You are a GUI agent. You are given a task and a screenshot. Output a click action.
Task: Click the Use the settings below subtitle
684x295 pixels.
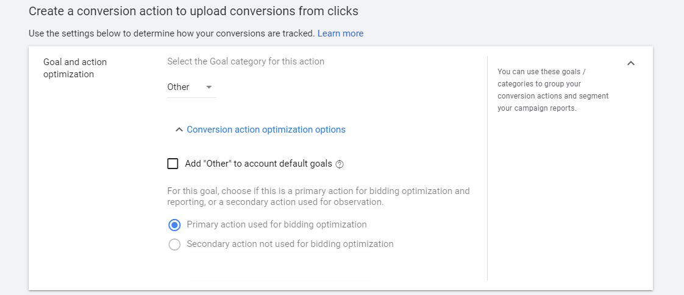pyautogui.click(x=171, y=33)
